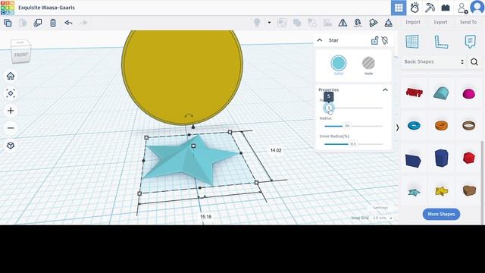The height and width of the screenshot is (273, 485).
Task: Search shapes with magnifier icon
Action: (x=474, y=62)
